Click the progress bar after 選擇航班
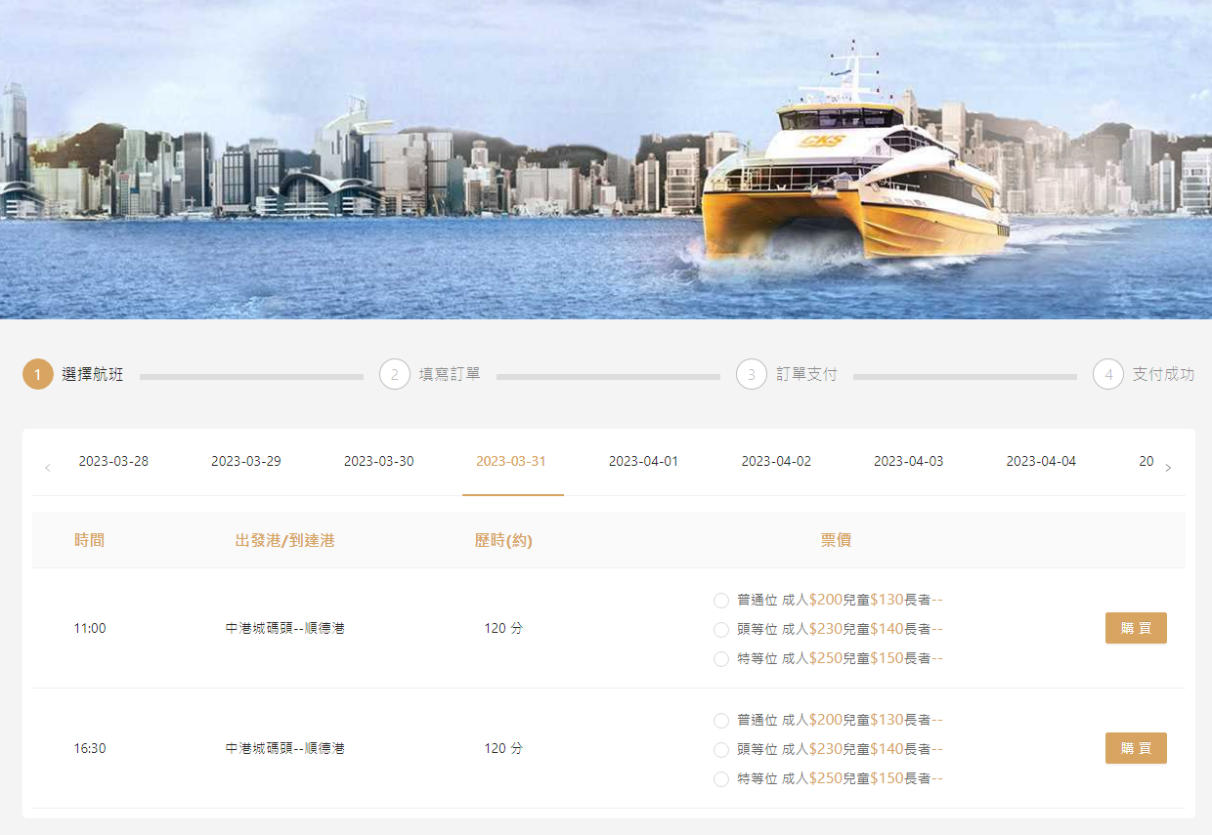This screenshot has height=835, width=1212. [x=251, y=376]
